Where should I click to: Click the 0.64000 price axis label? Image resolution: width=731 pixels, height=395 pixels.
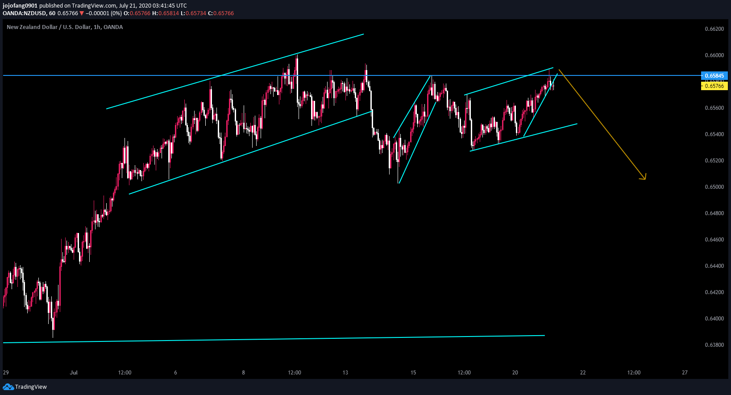point(714,319)
